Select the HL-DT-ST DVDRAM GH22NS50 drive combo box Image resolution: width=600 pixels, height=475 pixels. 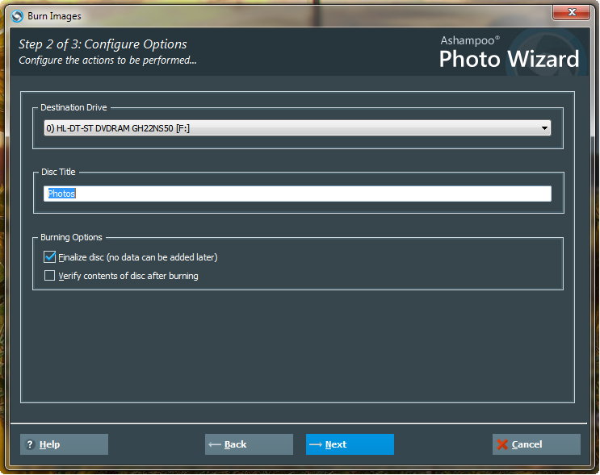pyautogui.click(x=291, y=128)
